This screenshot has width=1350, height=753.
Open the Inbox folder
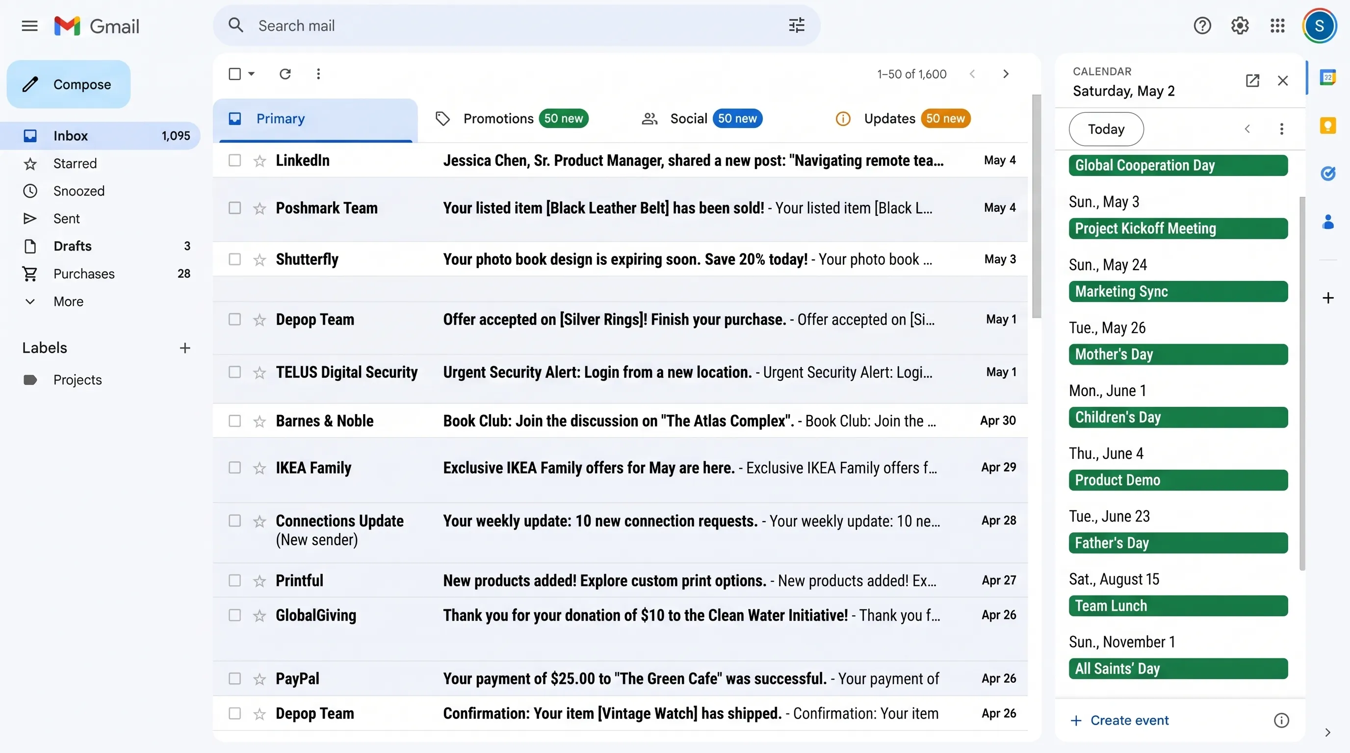coord(100,136)
